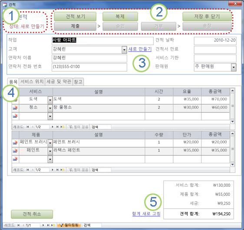Click the delete icon on the 라텍스 페인트 row
The image size is (244, 230).
click(x=15, y=151)
